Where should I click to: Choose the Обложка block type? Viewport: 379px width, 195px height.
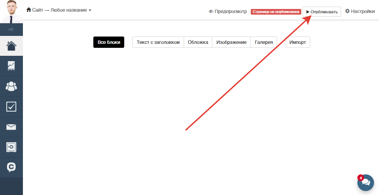tap(198, 42)
